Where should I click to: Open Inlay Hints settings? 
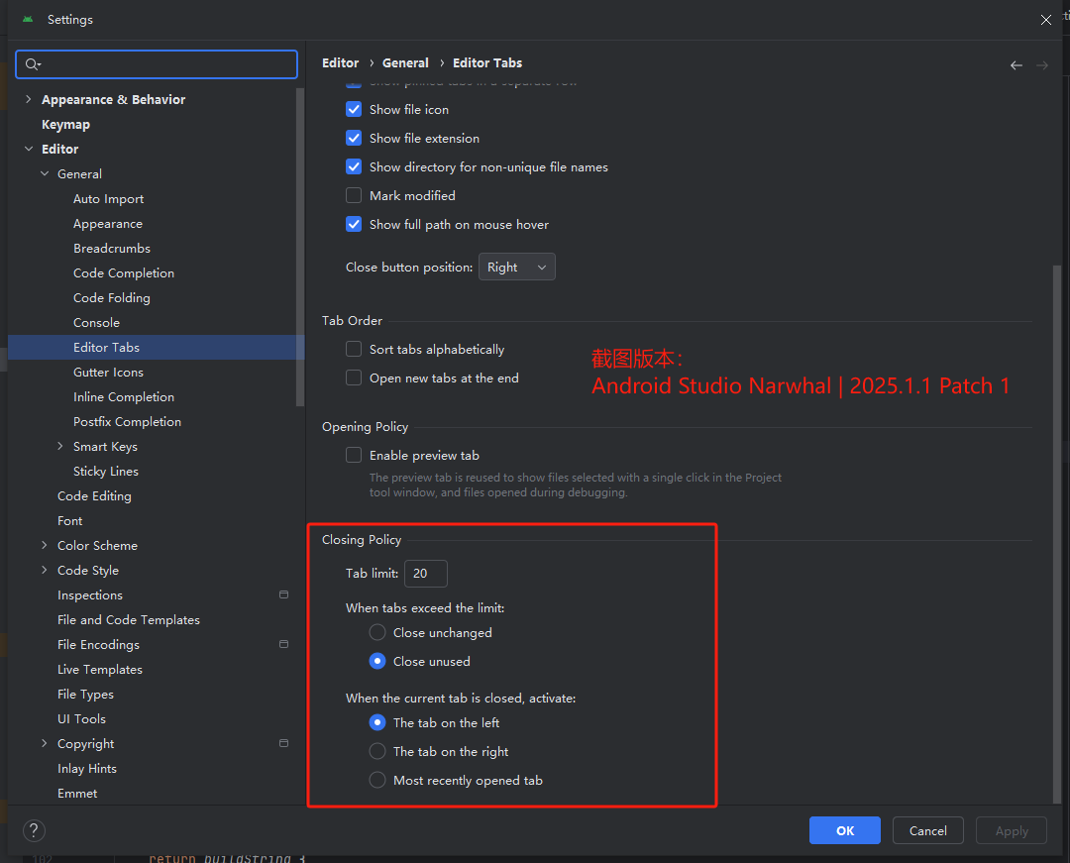[86, 768]
